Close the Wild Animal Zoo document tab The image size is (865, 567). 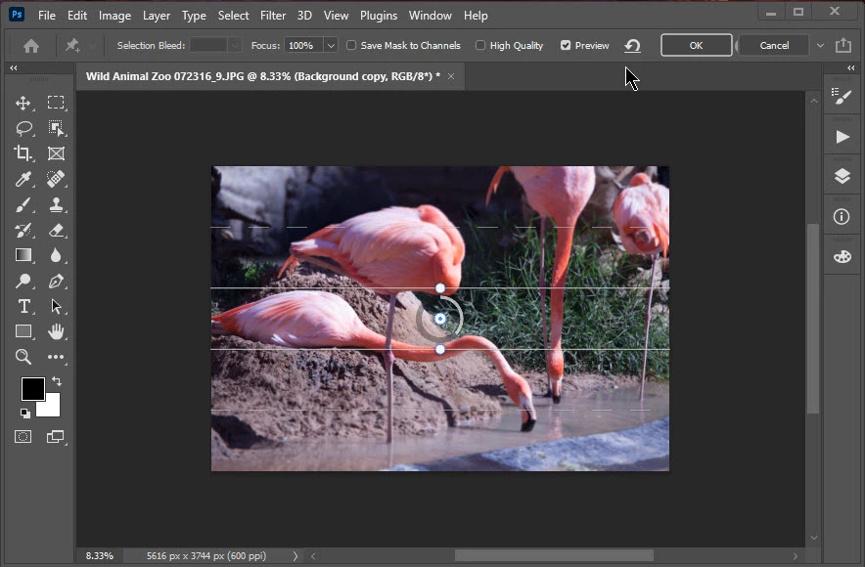tap(451, 76)
